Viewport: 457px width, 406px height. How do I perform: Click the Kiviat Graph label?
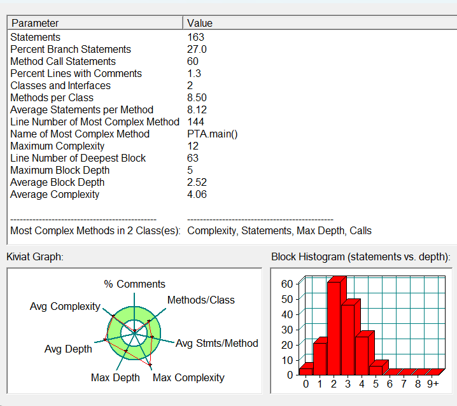pos(35,257)
